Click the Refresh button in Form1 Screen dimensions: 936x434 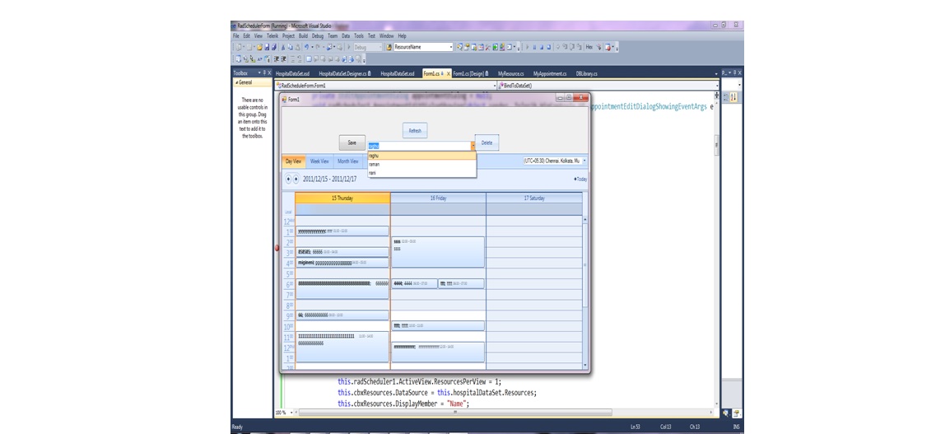point(415,130)
